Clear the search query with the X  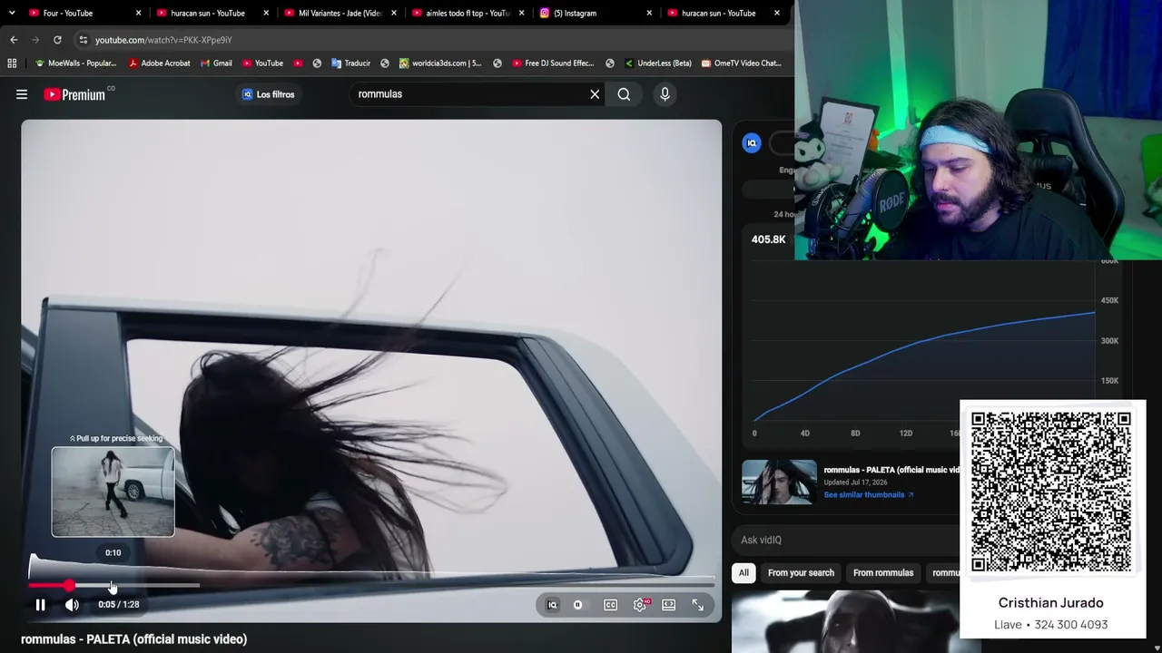pos(595,94)
